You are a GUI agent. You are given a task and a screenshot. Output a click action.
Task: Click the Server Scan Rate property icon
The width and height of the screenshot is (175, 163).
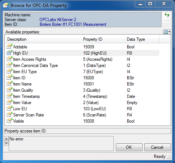click(x=9, y=115)
